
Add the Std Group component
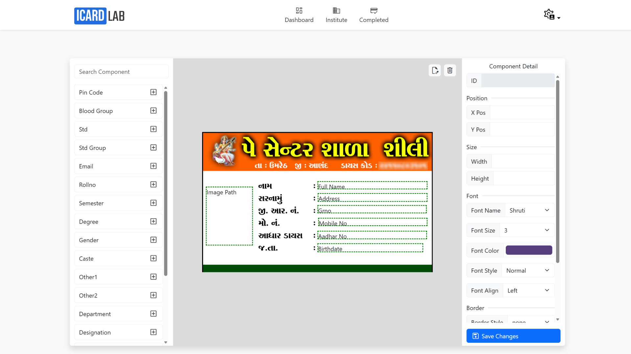point(153,147)
